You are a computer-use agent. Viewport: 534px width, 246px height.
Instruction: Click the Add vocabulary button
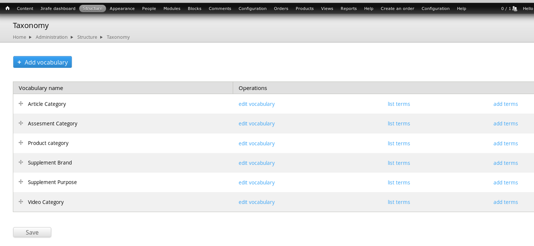(x=42, y=62)
